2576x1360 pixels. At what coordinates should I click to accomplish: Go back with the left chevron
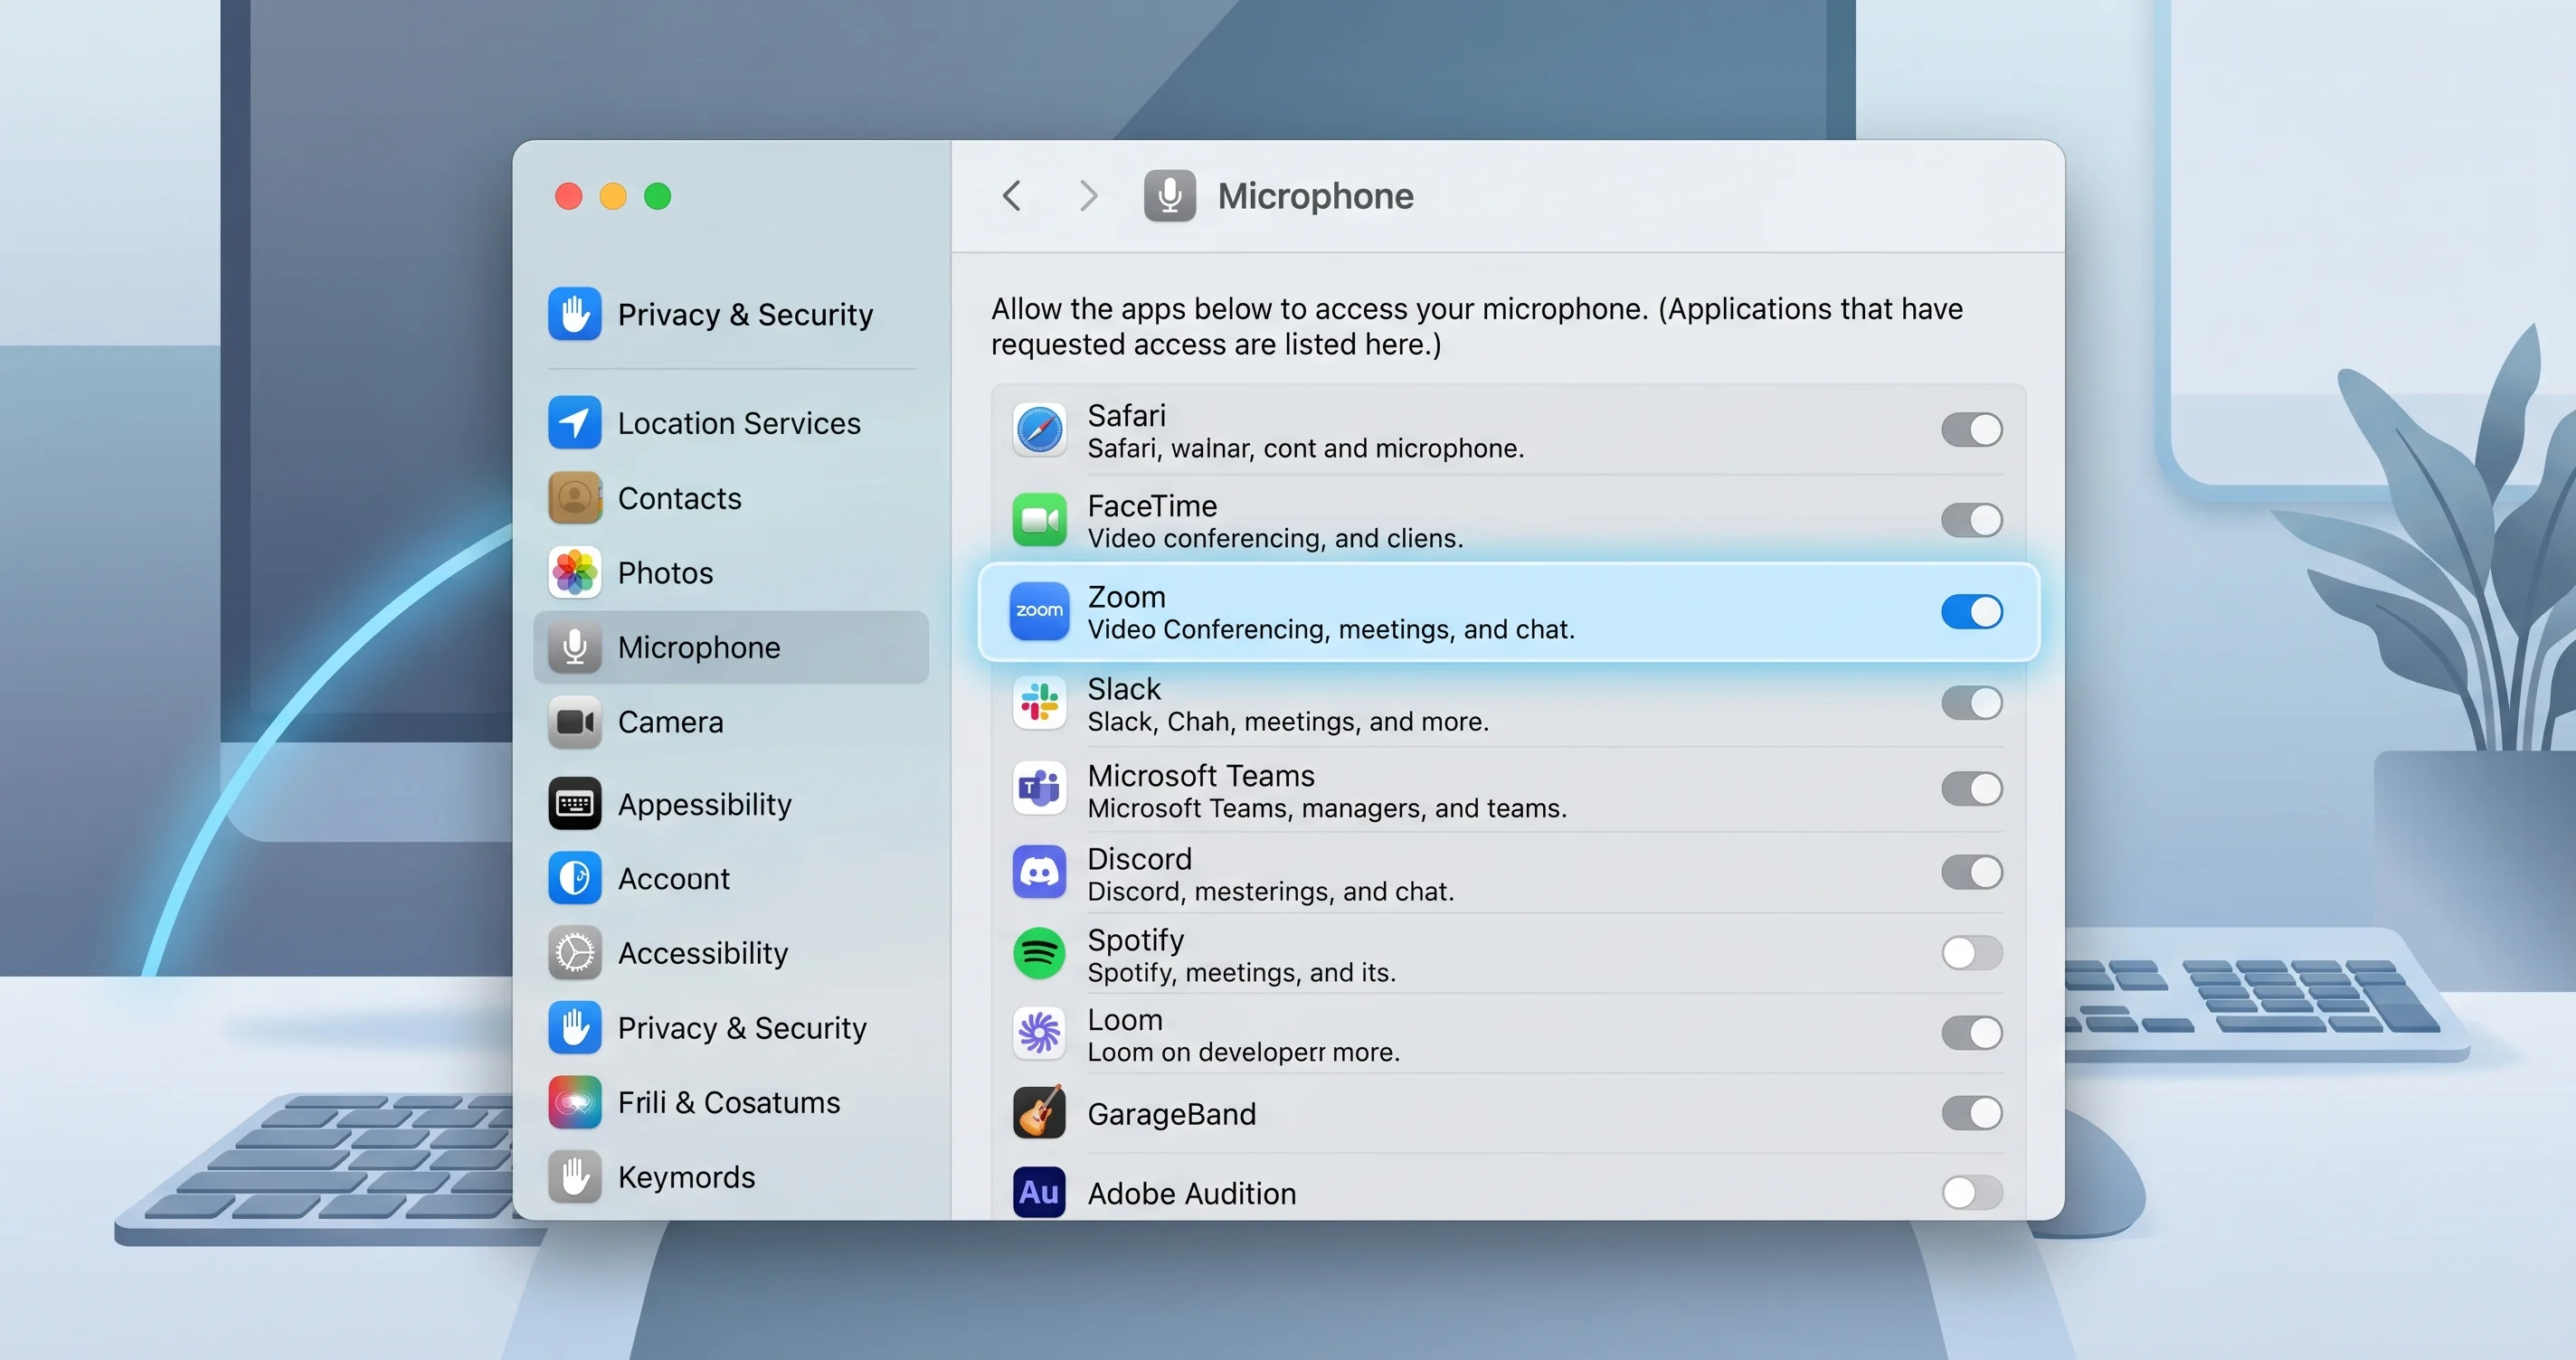tap(1011, 196)
